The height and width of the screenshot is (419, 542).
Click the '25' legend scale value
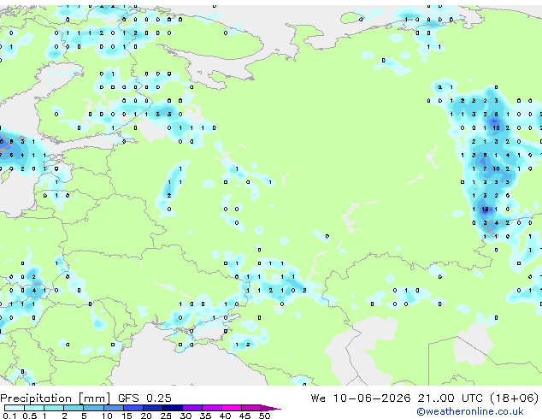[166, 416]
